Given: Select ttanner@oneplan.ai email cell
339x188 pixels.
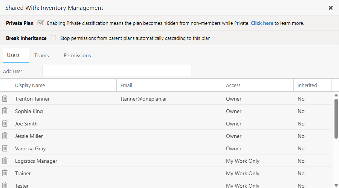Looking at the screenshot, I should click(169, 99).
